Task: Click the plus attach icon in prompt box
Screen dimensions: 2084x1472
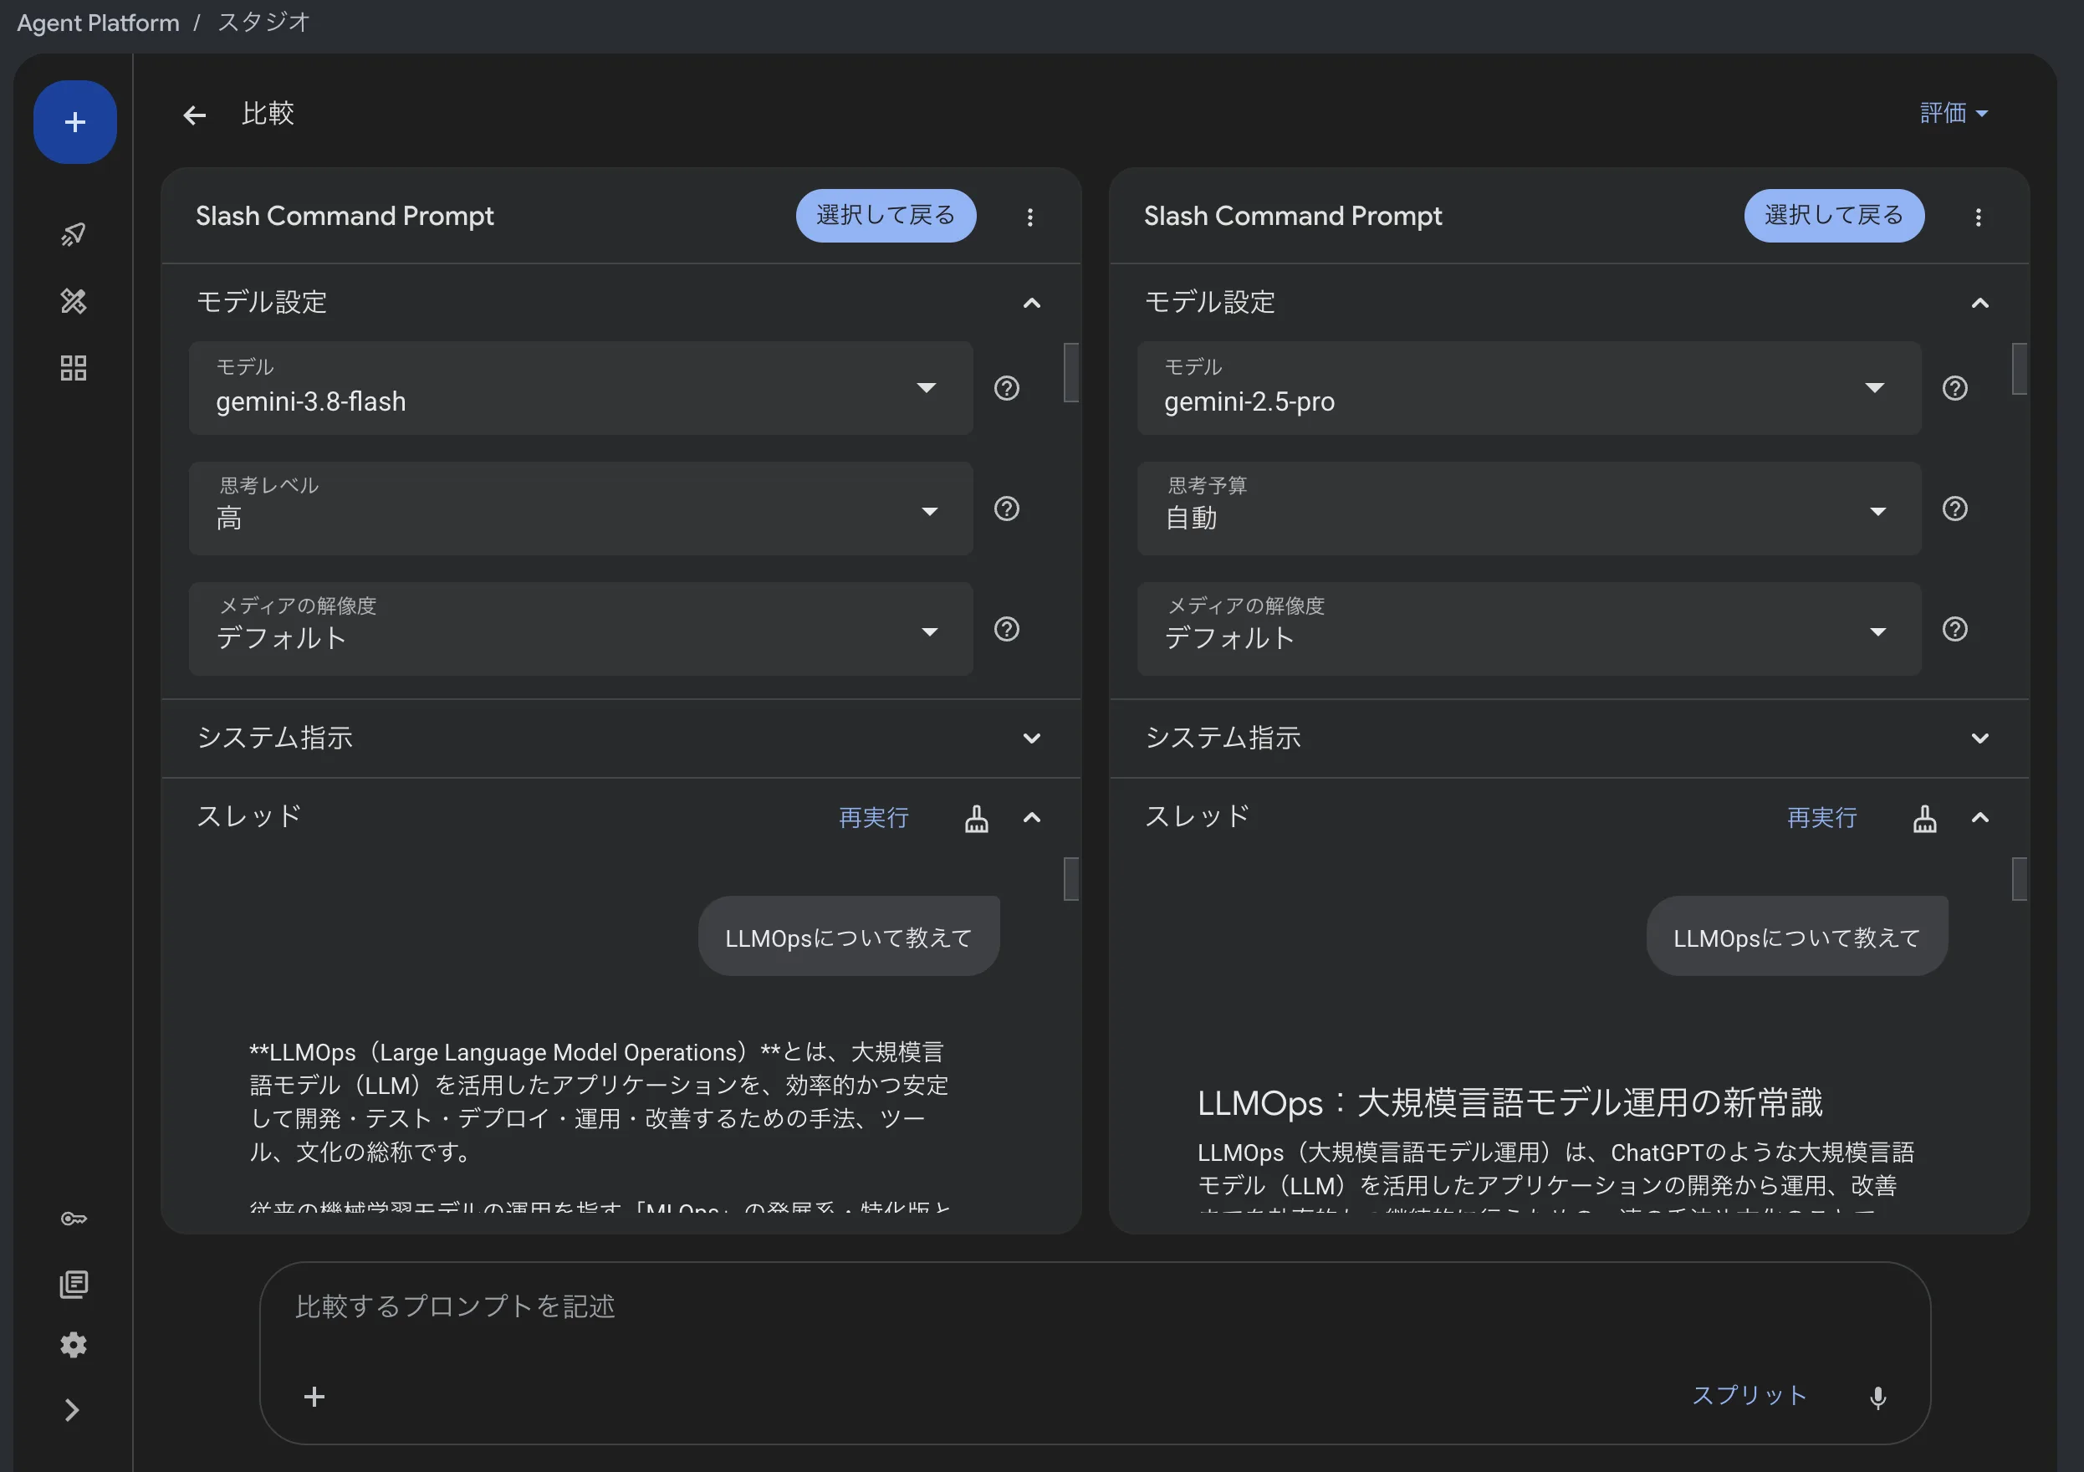Action: [x=314, y=1397]
